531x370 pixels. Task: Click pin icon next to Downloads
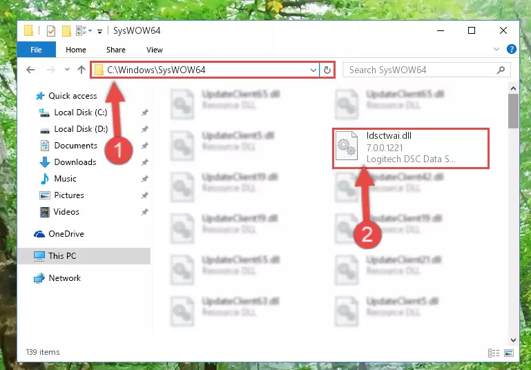pyautogui.click(x=144, y=162)
